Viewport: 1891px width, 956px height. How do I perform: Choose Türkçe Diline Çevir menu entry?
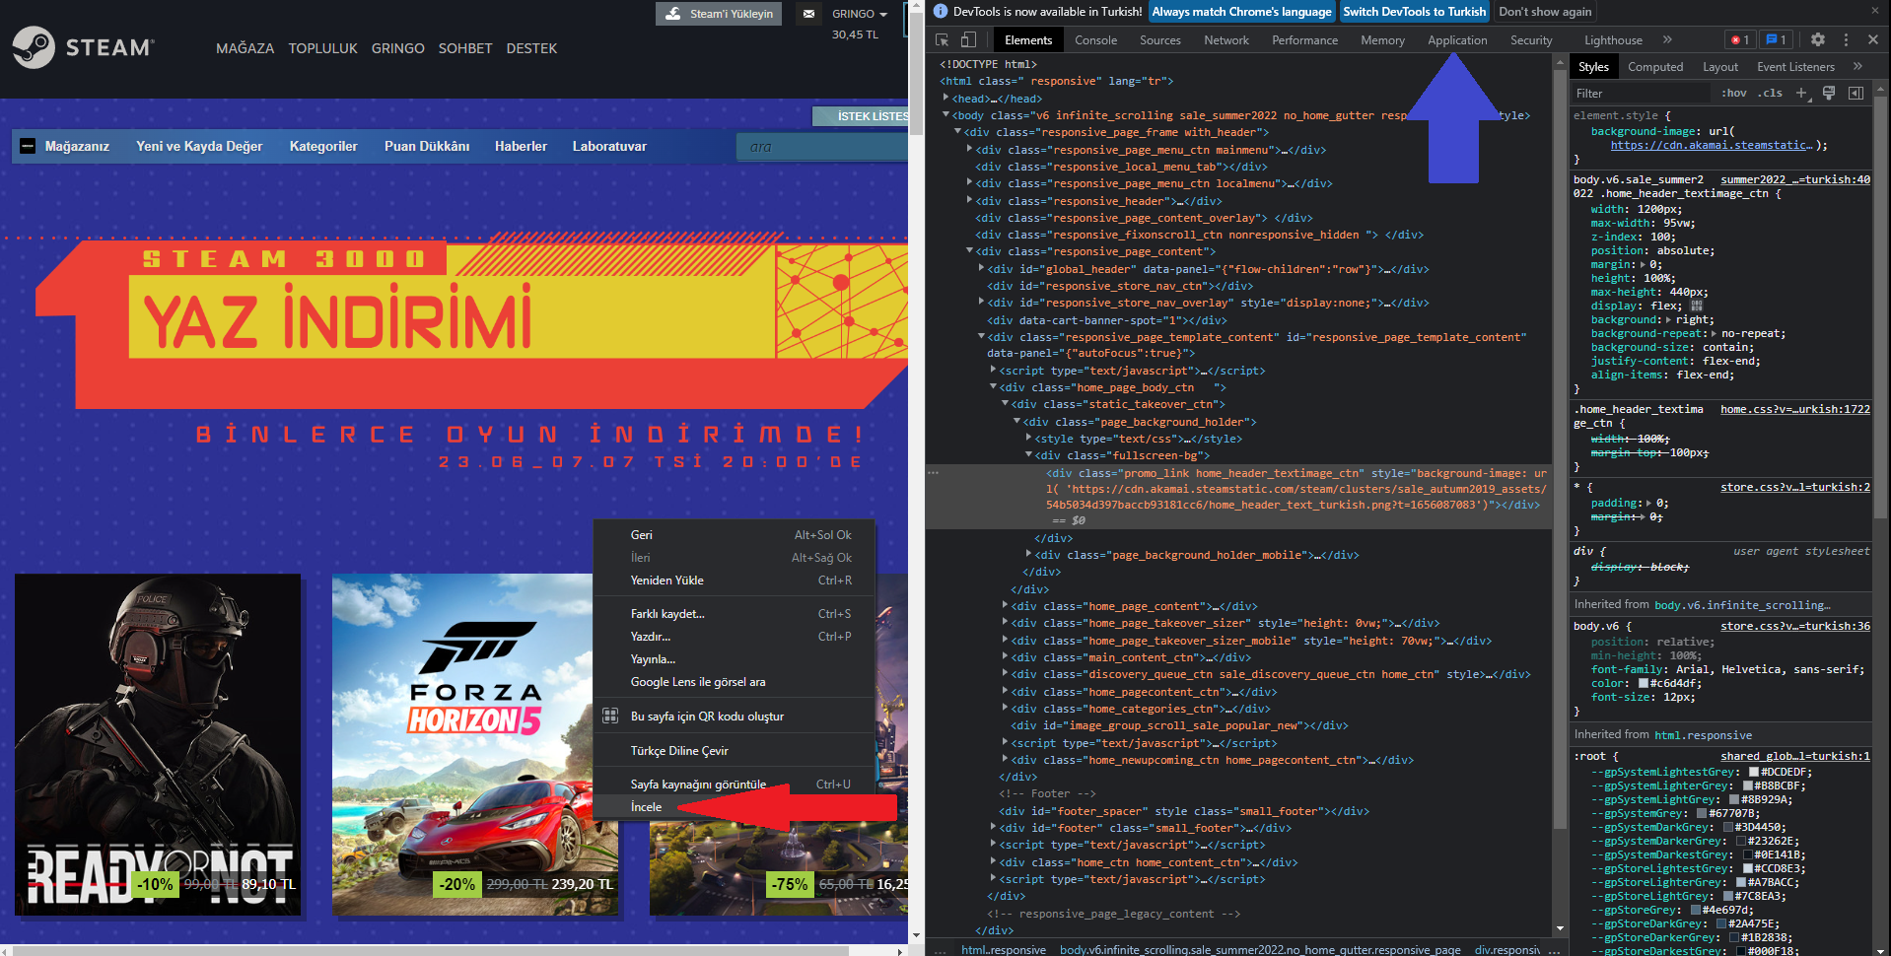pos(734,751)
